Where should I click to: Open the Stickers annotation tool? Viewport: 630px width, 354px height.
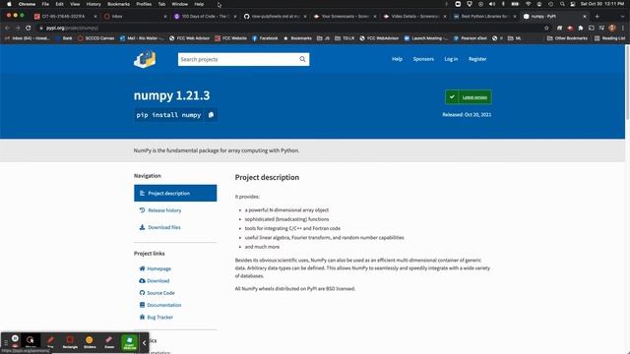click(90, 342)
